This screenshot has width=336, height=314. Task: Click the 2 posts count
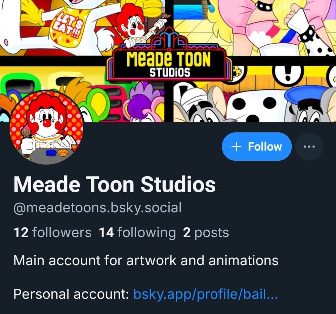[x=206, y=233]
